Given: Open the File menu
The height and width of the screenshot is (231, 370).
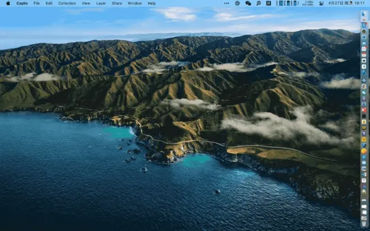Looking at the screenshot, I should click(x=36, y=3).
